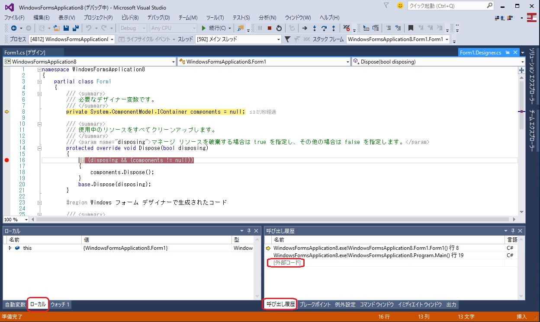Click the Save All icon
This screenshot has width=540, height=322.
(x=76, y=28)
